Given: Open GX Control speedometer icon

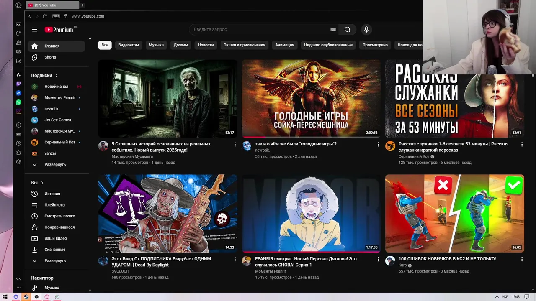Looking at the screenshot, I should (18, 33).
